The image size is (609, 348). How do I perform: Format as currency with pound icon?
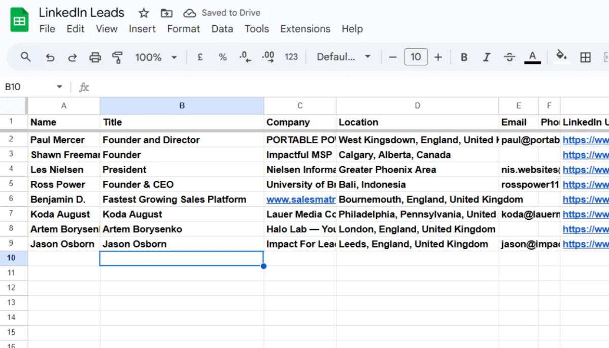pyautogui.click(x=200, y=57)
